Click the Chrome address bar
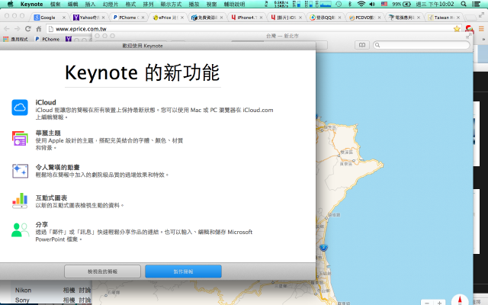488x305 pixels. coord(249,29)
